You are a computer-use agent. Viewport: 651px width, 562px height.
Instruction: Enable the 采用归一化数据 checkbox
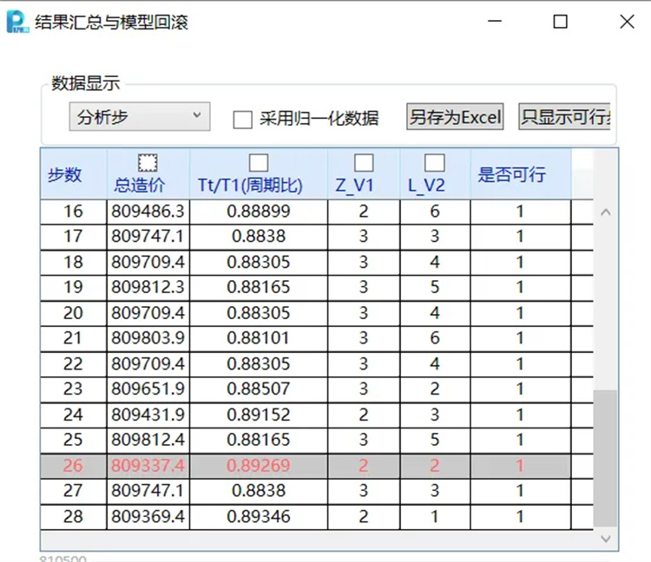(x=243, y=119)
